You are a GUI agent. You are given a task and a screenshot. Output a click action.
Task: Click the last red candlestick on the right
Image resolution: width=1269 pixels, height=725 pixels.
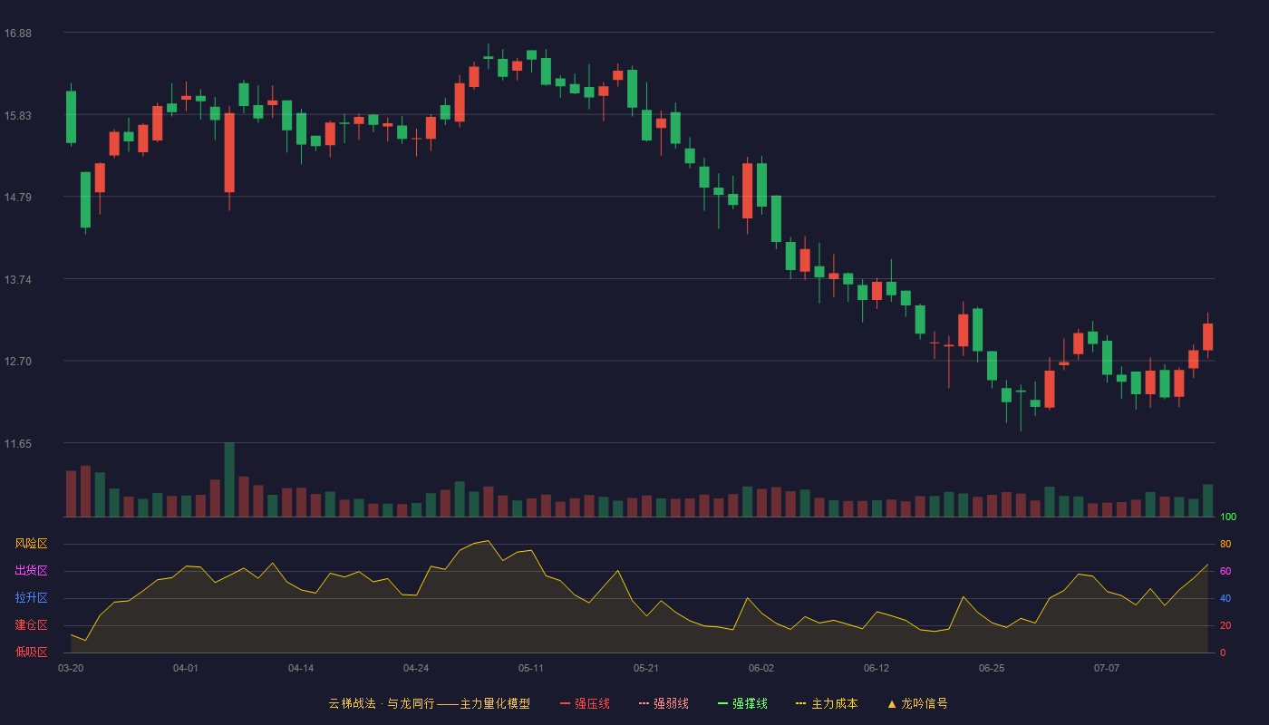1207,337
